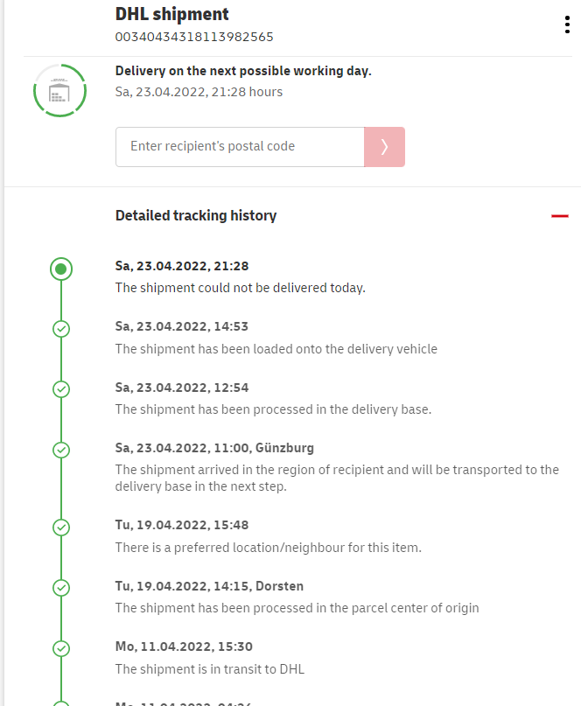Open the three-dot shipment options menu
Image resolution: width=581 pixels, height=706 pixels.
[x=567, y=24]
